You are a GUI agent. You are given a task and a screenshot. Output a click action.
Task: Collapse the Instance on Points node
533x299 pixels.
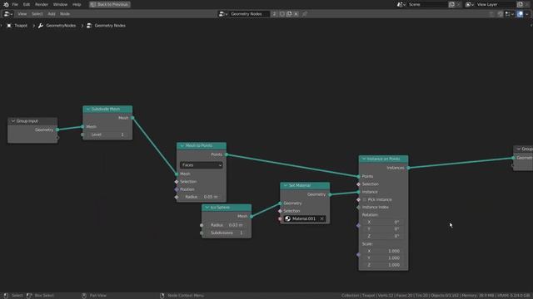[364, 159]
